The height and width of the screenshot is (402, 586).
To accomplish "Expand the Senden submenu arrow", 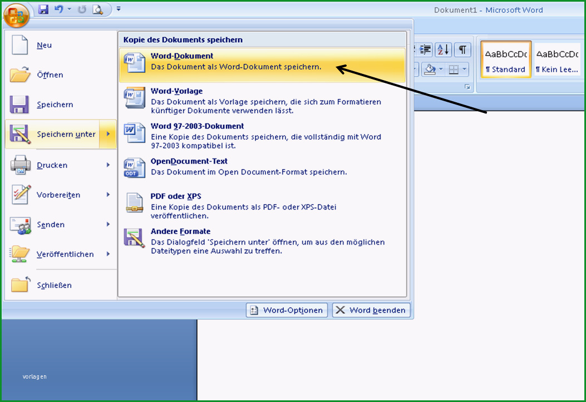I will click(109, 224).
